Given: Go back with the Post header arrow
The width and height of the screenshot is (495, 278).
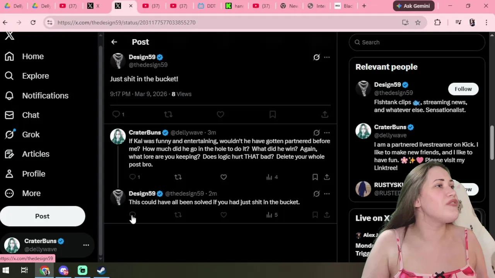Looking at the screenshot, I should coord(114,42).
